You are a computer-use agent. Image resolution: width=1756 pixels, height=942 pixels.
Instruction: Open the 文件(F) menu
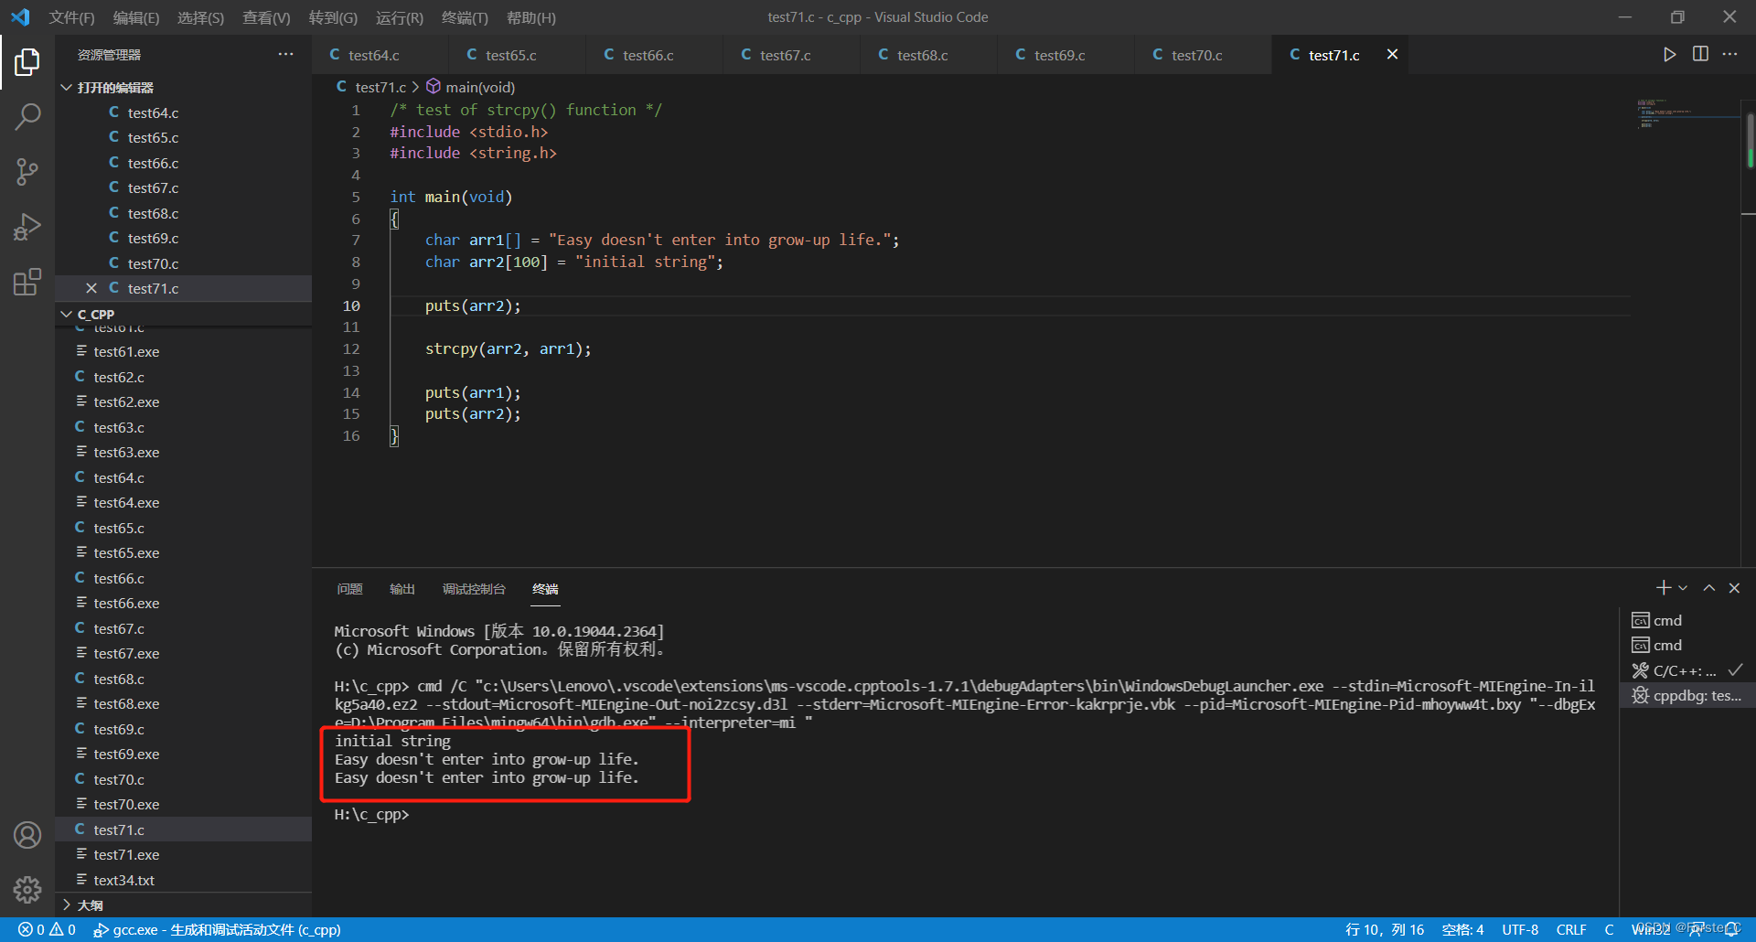(71, 17)
